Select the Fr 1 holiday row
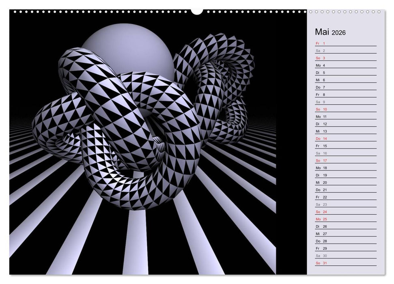Screen dimensions: 394x284 (346, 43)
